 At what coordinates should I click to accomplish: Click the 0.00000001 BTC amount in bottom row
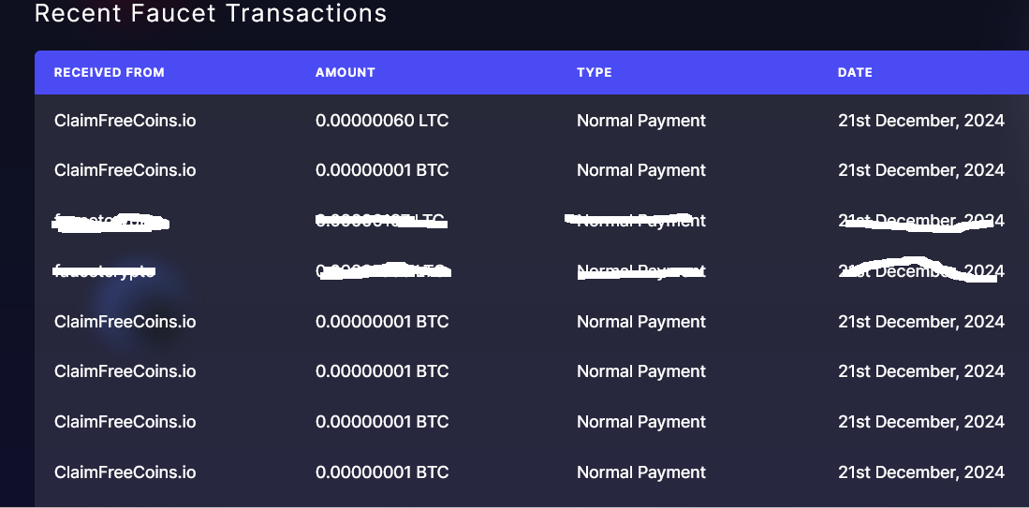382,472
